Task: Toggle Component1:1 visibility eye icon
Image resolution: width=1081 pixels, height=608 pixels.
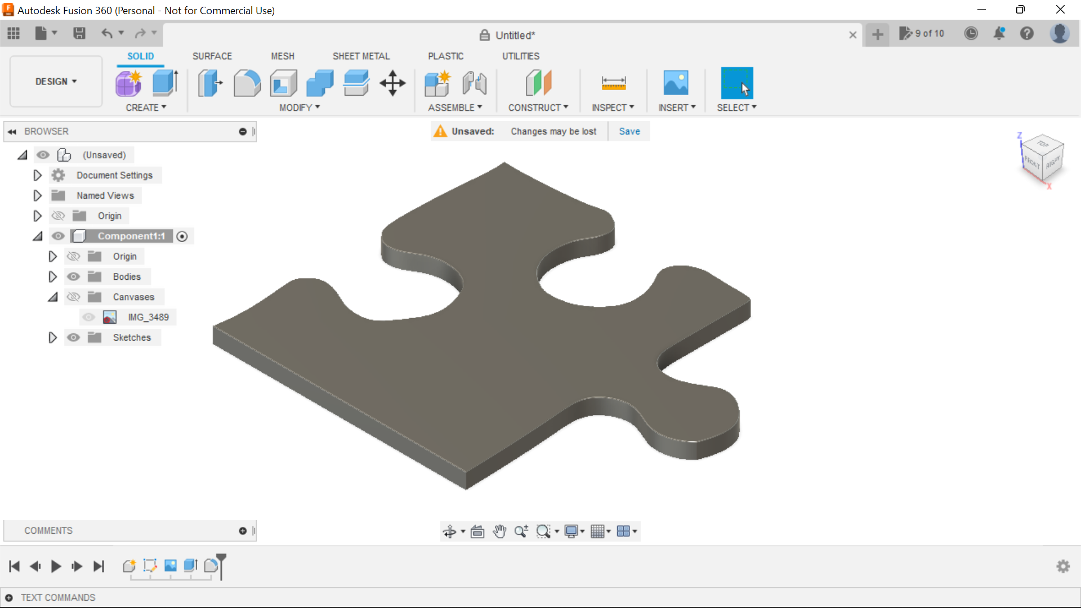Action: tap(58, 235)
